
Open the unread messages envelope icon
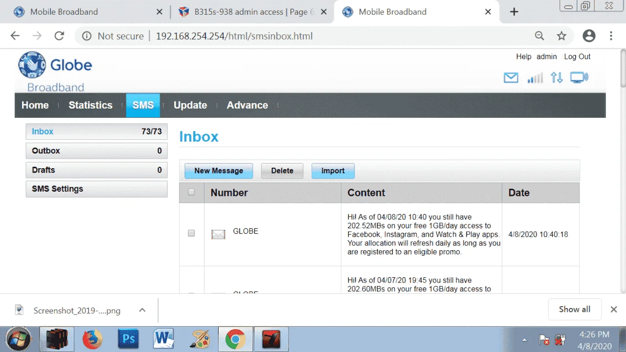(x=511, y=78)
